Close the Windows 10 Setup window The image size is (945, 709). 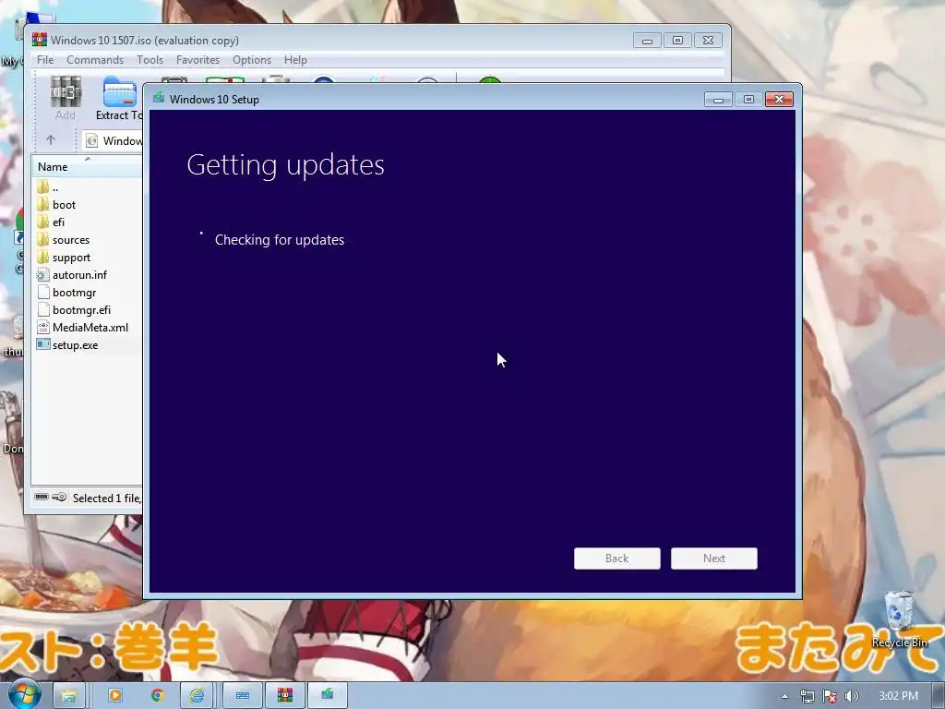[x=779, y=100]
